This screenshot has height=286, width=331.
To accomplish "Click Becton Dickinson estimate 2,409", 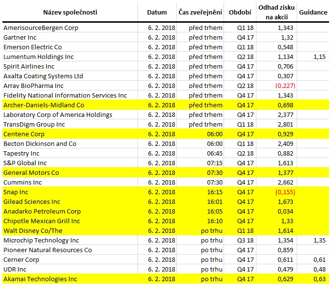I will [286, 144].
